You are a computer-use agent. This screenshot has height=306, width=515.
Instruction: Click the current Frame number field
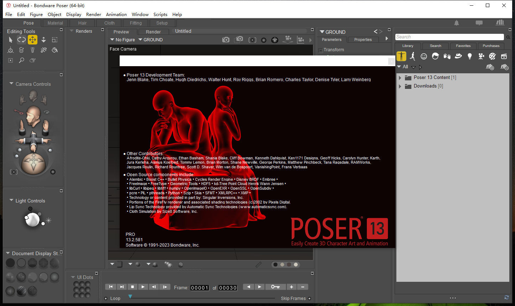tap(199, 287)
